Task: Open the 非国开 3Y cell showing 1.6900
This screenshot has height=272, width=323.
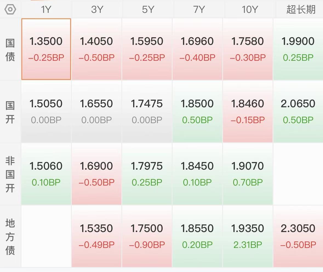Action: click(96, 174)
